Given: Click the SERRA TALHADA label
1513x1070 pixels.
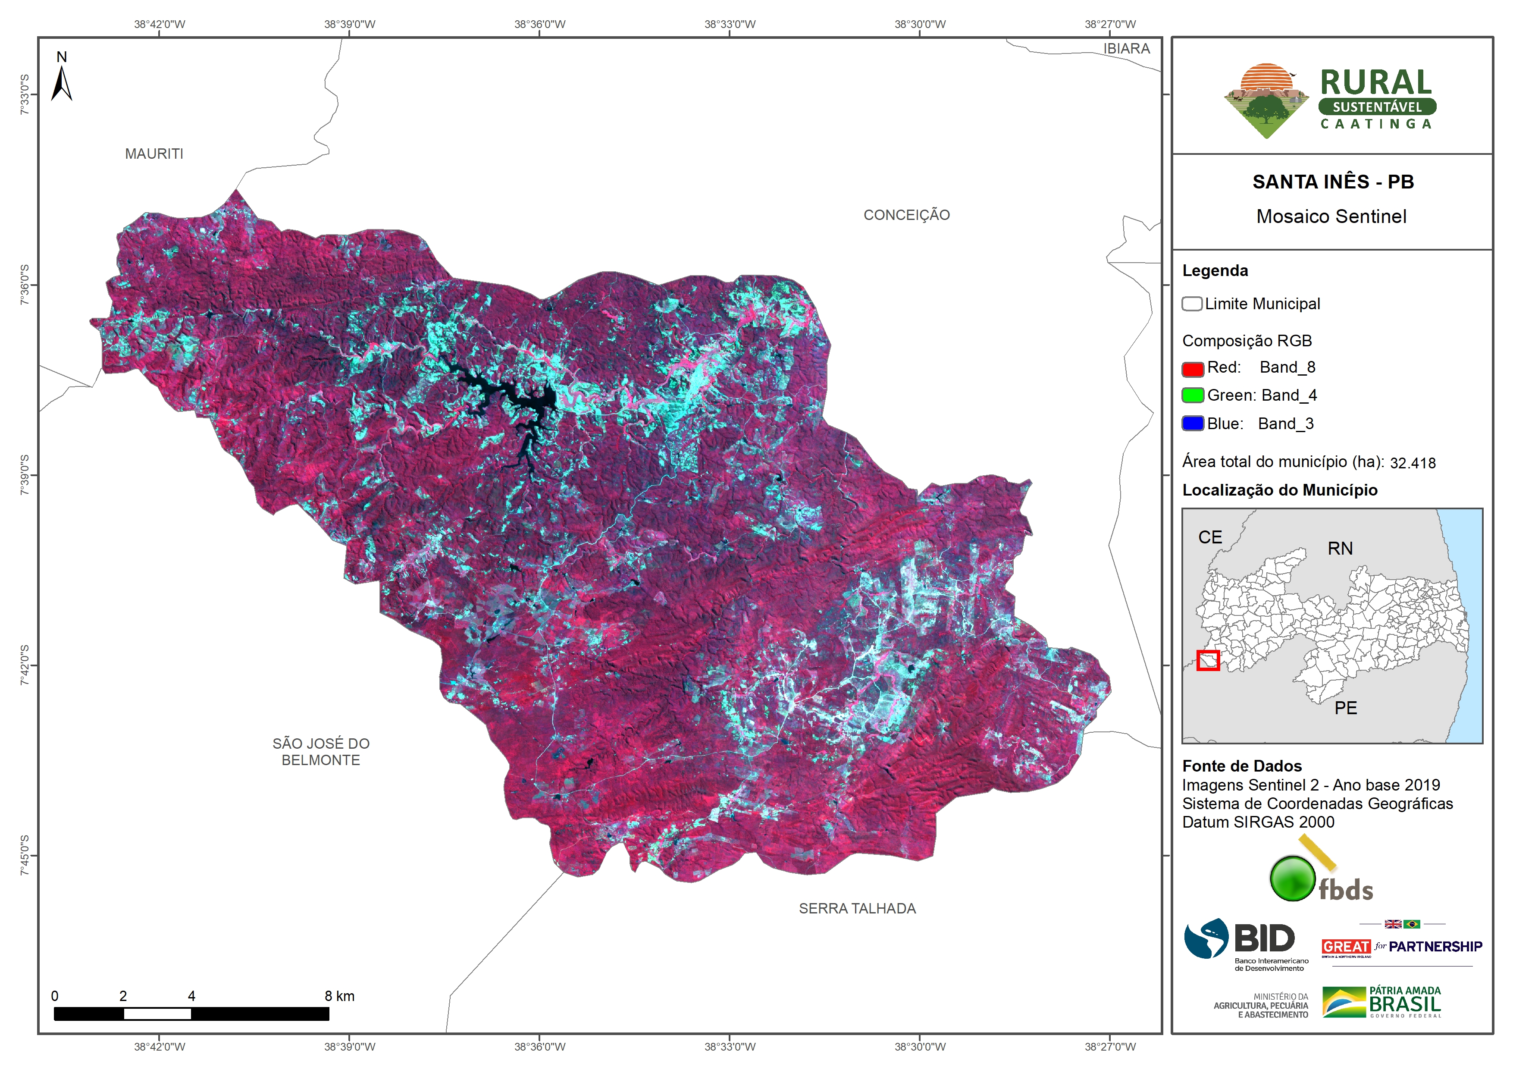Looking at the screenshot, I should pos(857,908).
